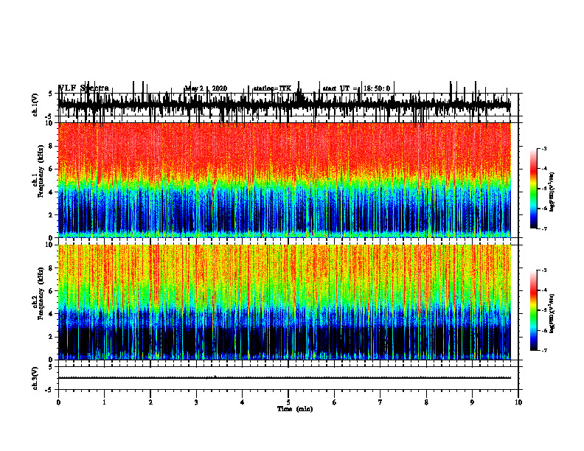Click the 6 kHz tick on ch.2 frequency axis
584x451 pixels.
click(52, 291)
